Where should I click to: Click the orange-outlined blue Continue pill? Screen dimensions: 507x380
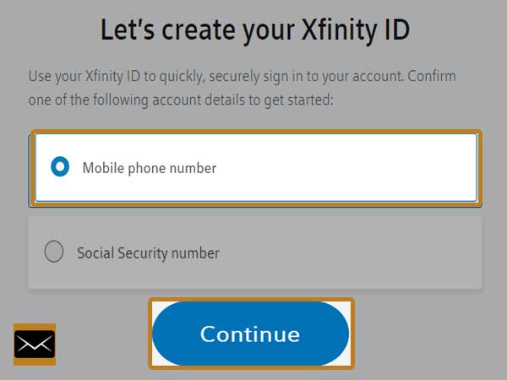(x=251, y=334)
